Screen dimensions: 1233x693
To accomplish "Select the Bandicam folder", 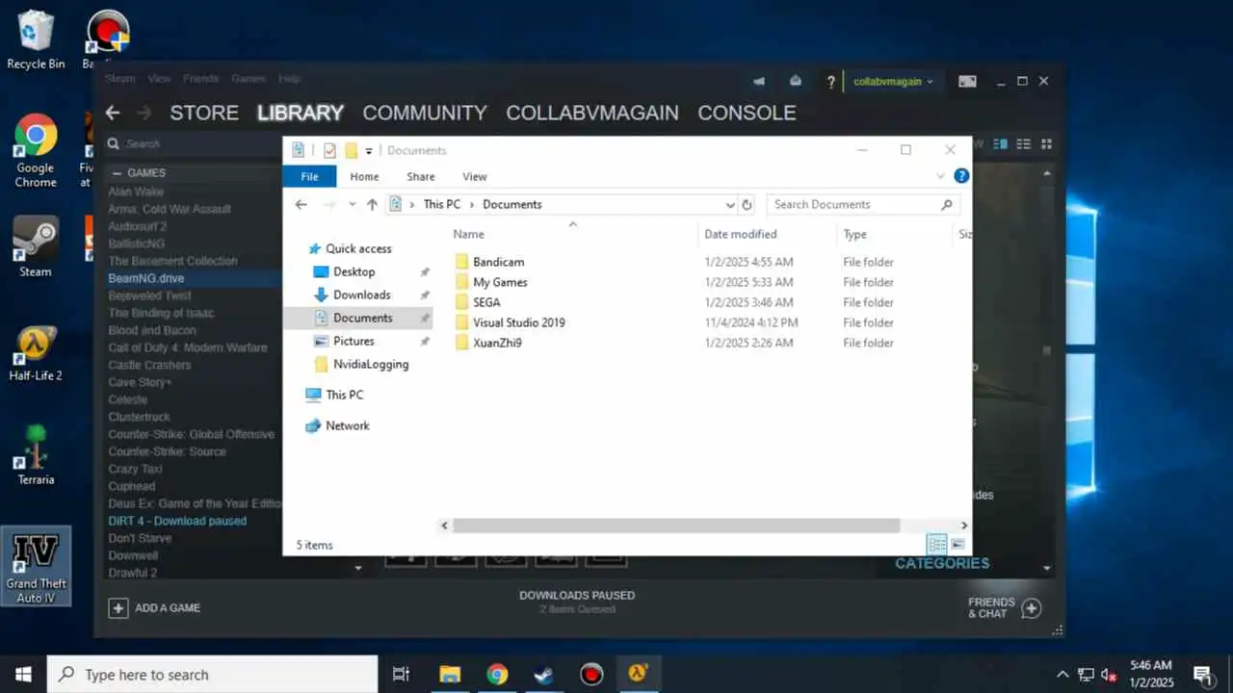I will point(498,262).
